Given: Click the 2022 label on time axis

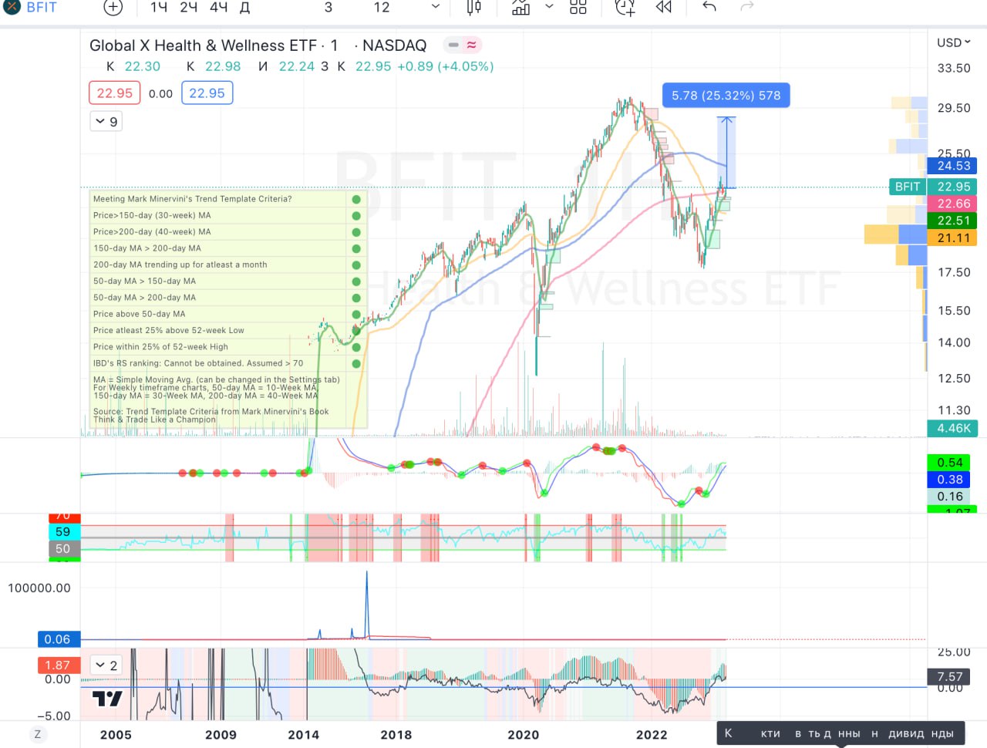Looking at the screenshot, I should point(652,735).
